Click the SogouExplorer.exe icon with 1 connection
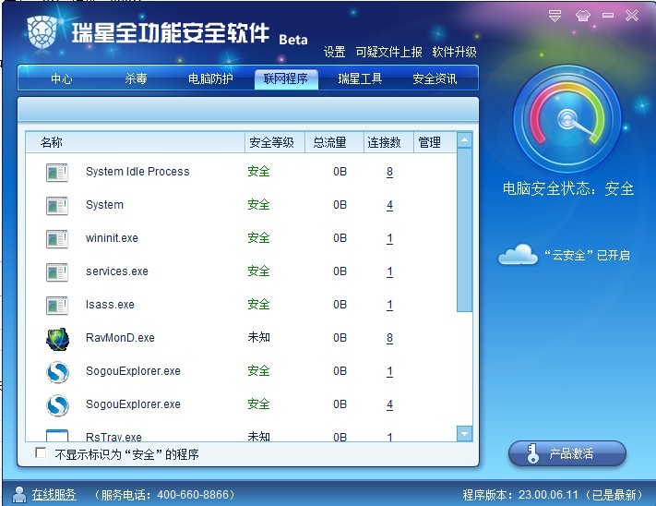 tap(57, 372)
